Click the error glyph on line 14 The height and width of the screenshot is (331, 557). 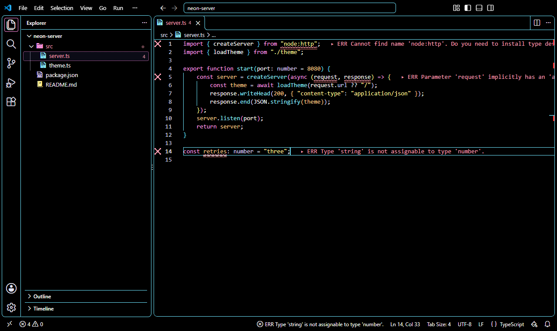158,151
